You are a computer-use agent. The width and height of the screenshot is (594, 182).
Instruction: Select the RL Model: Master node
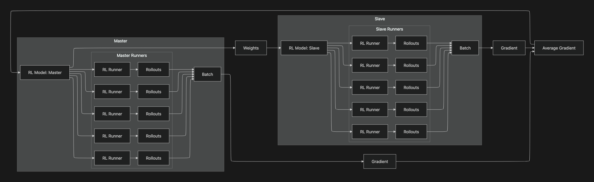tap(45, 72)
